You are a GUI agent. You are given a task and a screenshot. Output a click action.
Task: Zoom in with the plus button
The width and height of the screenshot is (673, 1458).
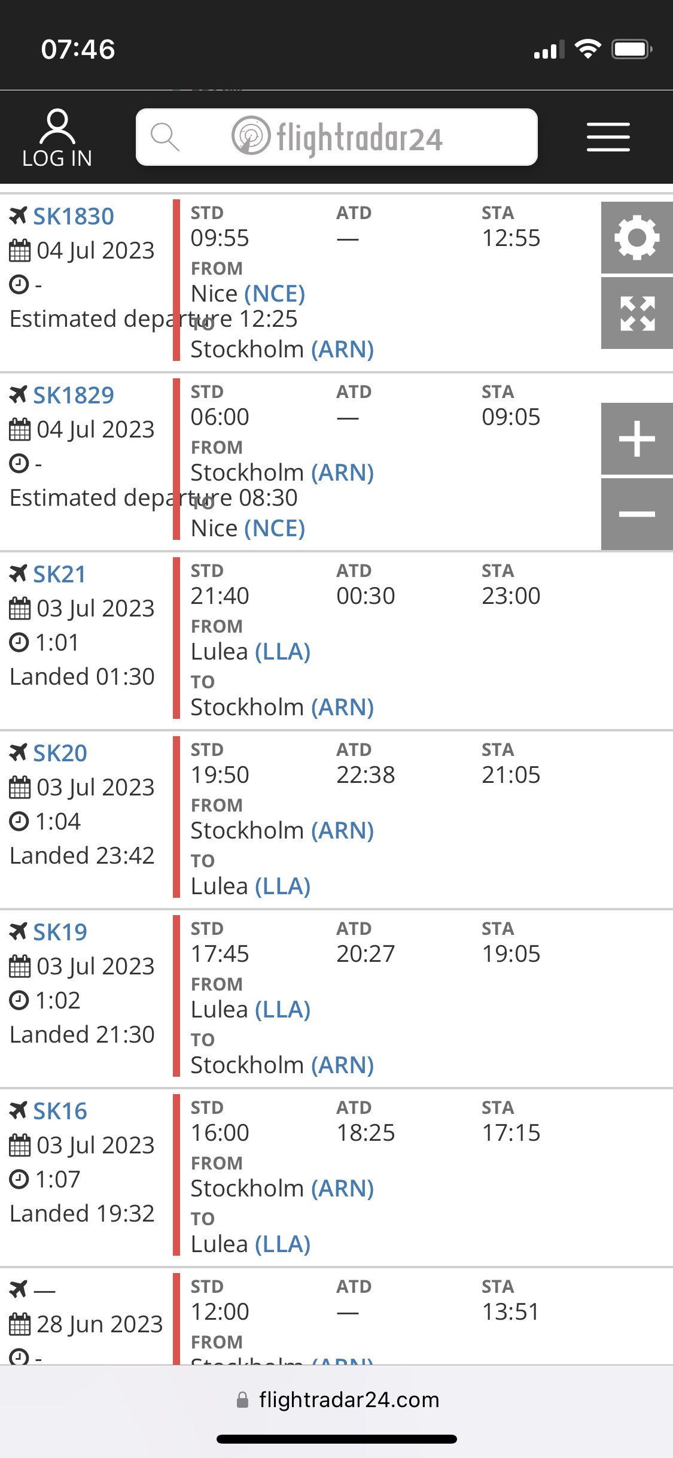637,439
